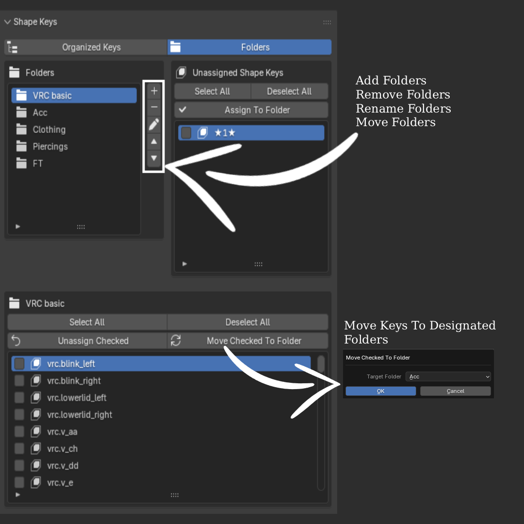This screenshot has width=524, height=524.
Task: Tick the vrc.blink_right checkbox
Action: point(19,381)
